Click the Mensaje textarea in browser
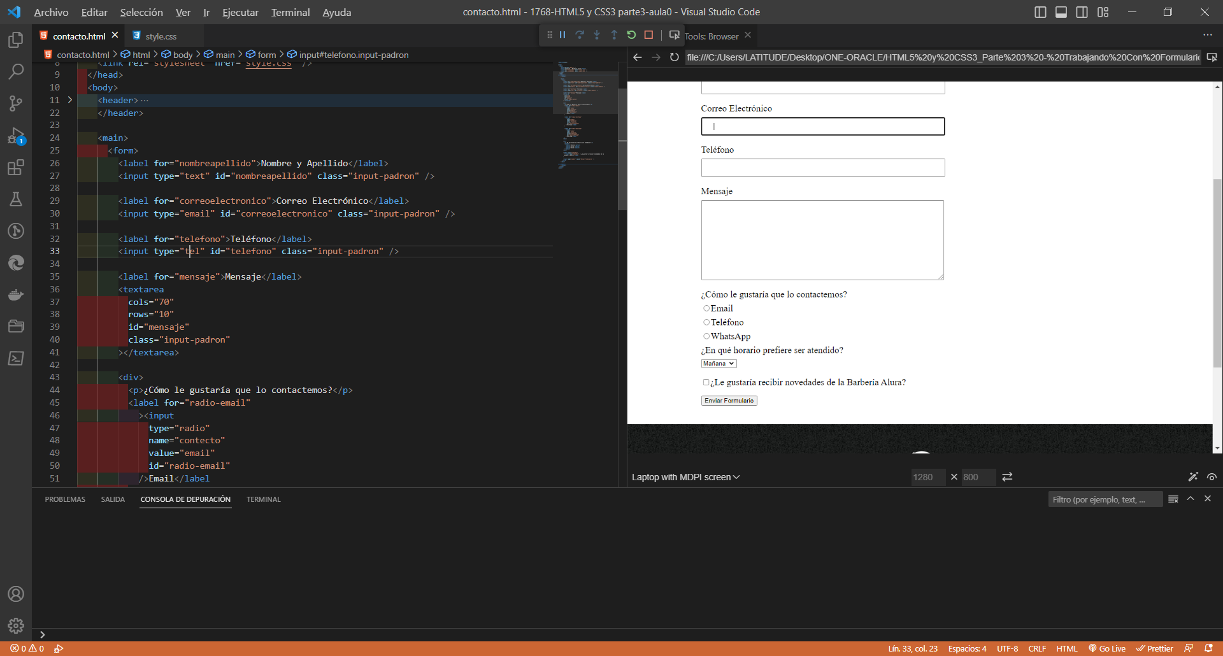The height and width of the screenshot is (656, 1223). [822, 240]
